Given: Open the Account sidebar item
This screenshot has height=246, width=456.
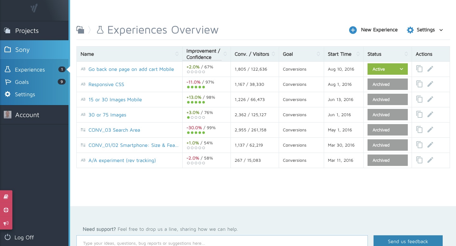Looking at the screenshot, I should tap(27, 115).
